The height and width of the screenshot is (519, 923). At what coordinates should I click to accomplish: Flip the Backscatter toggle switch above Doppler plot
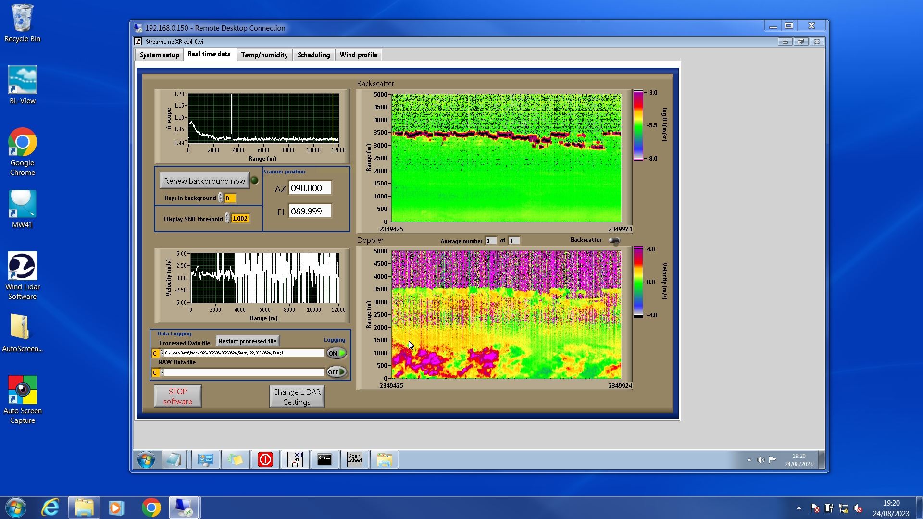point(614,240)
